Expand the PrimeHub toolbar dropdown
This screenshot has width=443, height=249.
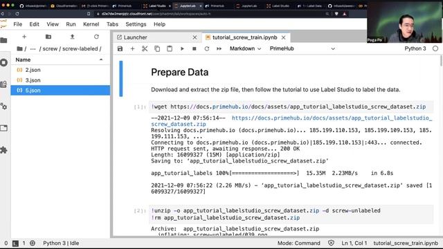tap(302, 48)
